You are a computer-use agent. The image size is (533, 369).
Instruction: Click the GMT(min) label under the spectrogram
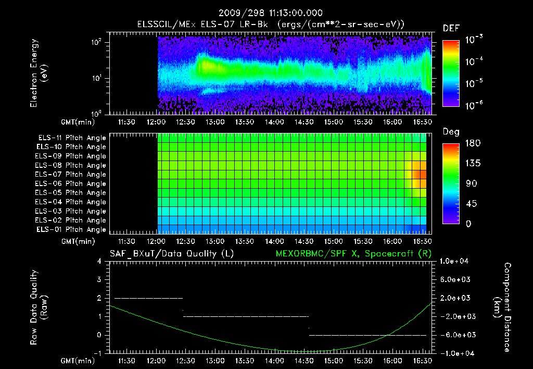78,122
